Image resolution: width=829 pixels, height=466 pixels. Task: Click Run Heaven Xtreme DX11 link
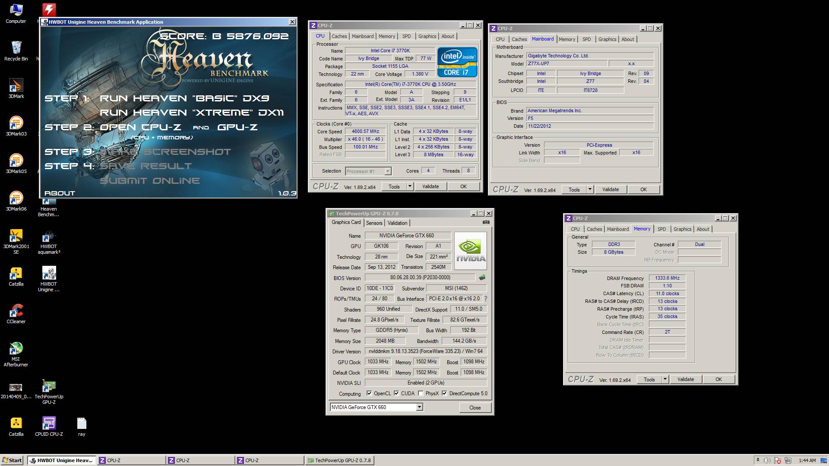192,113
